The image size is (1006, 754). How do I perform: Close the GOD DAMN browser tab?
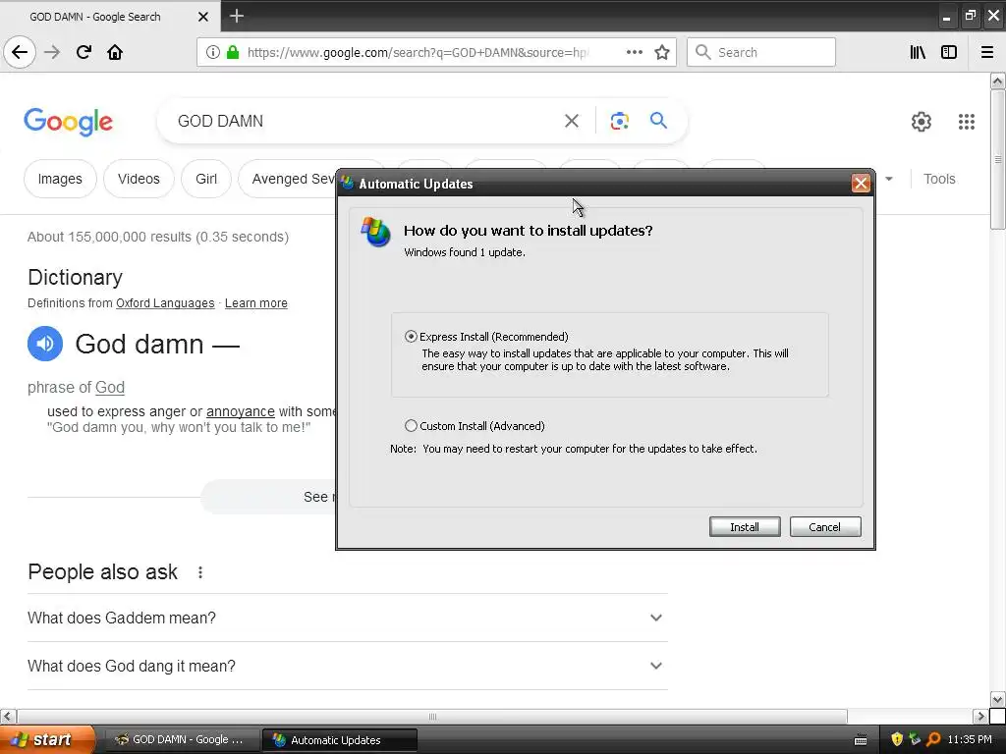pos(202,17)
